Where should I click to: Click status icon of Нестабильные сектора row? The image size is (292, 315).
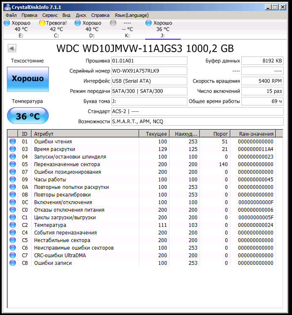(x=13, y=240)
